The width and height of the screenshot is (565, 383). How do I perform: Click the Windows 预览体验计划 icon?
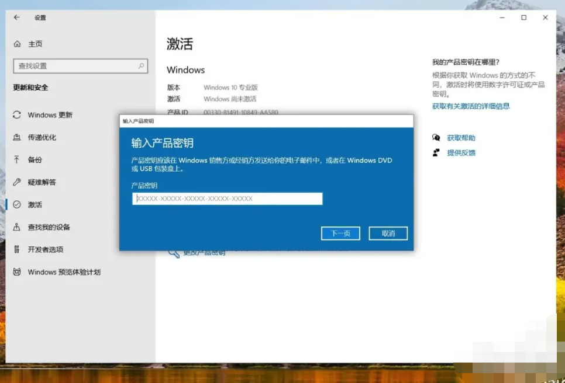click(17, 272)
